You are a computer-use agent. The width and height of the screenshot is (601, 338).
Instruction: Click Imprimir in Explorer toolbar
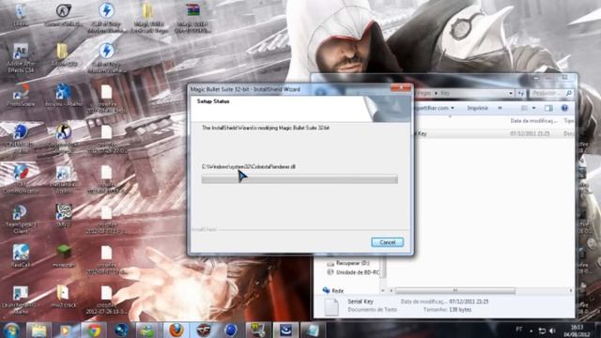[477, 109]
